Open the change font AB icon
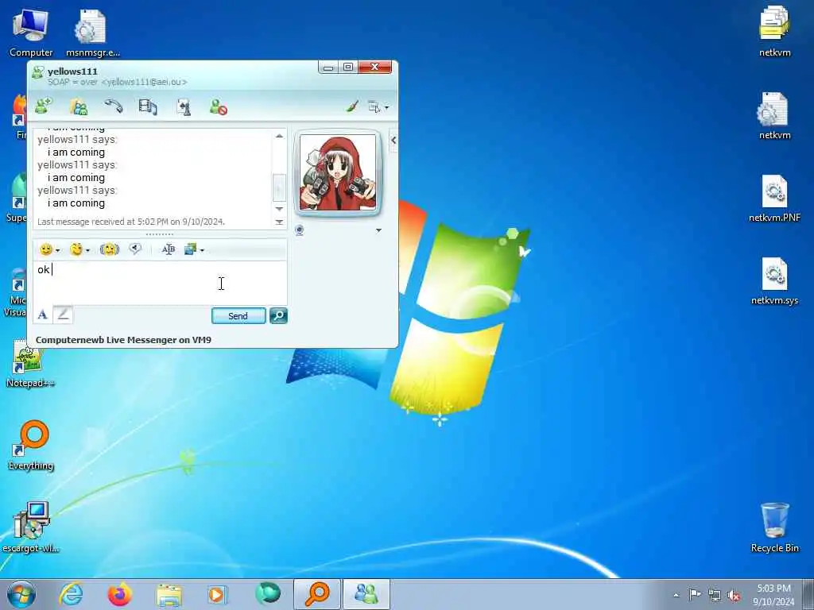 pyautogui.click(x=169, y=249)
